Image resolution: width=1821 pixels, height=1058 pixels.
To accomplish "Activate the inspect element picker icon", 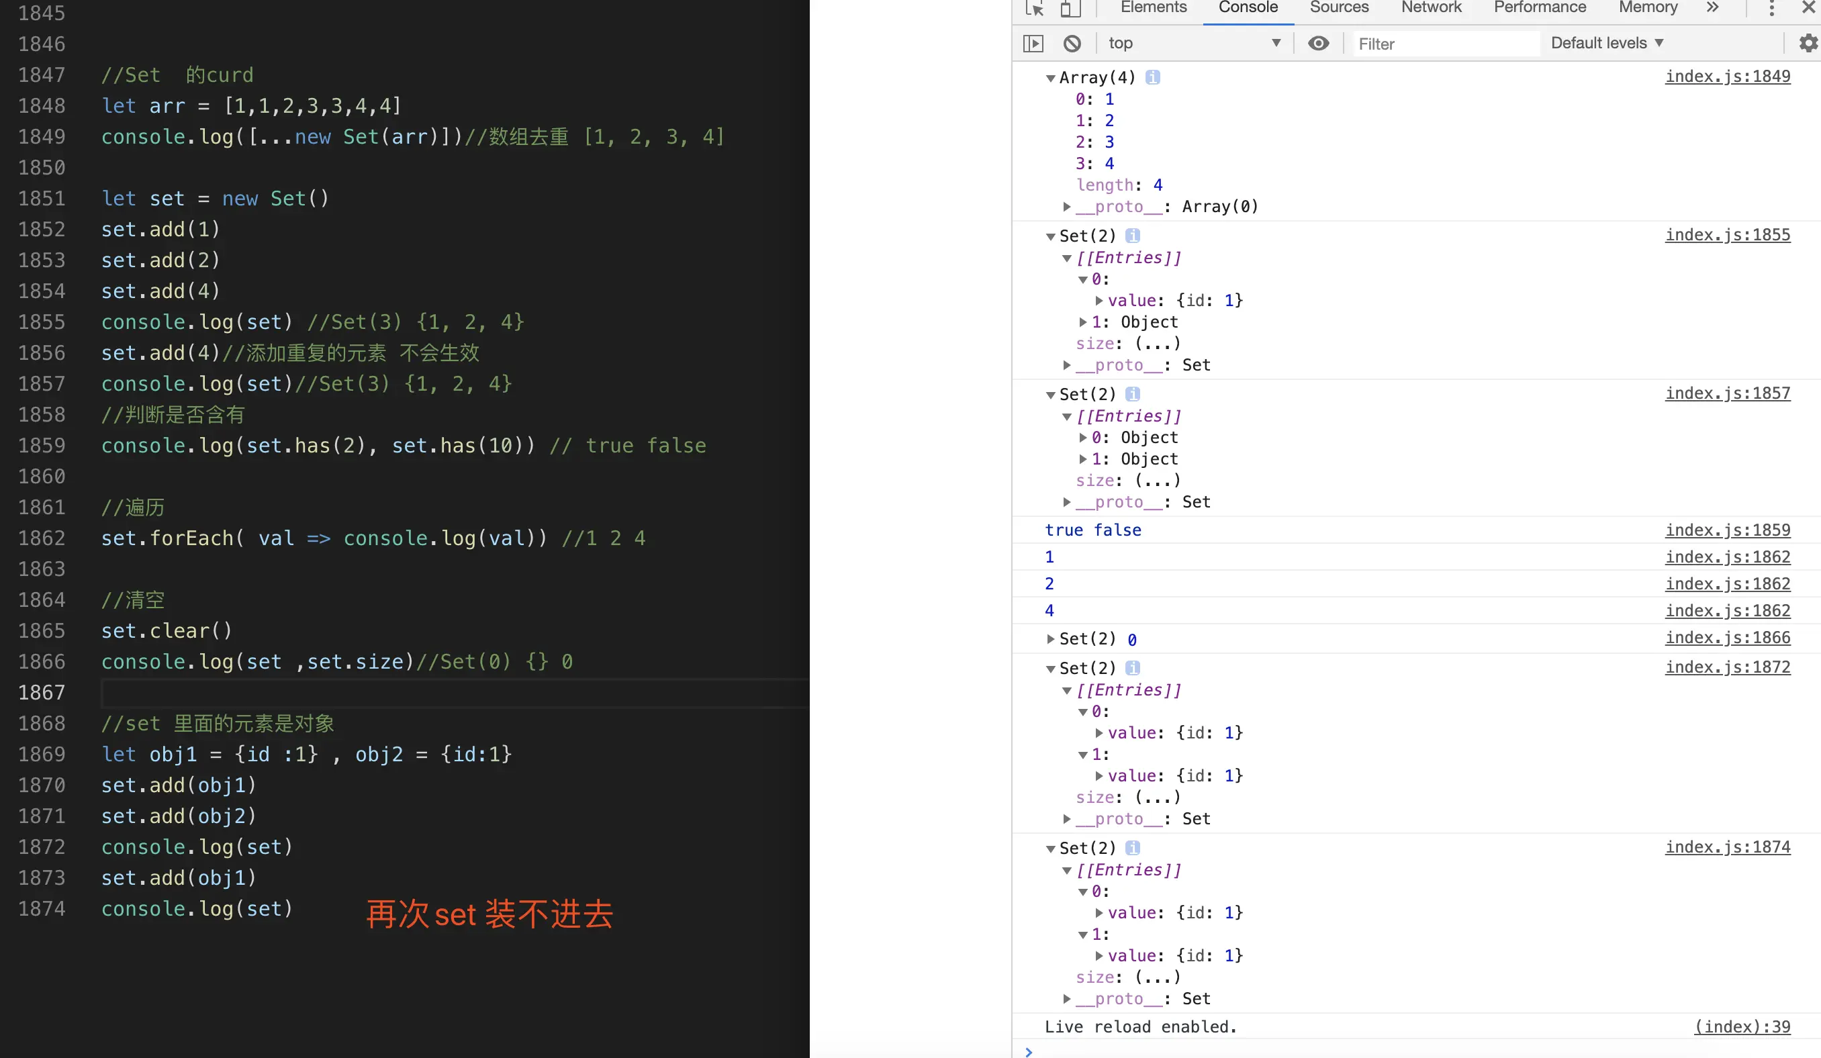I will point(1034,8).
